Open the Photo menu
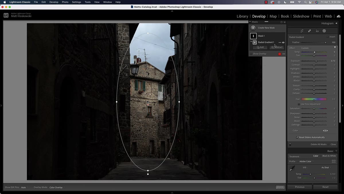The height and width of the screenshot is (194, 344). click(65, 2)
